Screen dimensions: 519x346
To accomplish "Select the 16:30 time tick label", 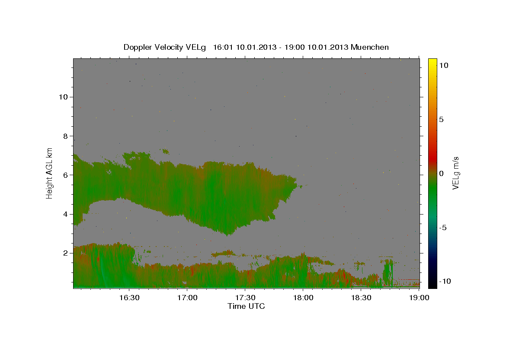I will point(129,298).
